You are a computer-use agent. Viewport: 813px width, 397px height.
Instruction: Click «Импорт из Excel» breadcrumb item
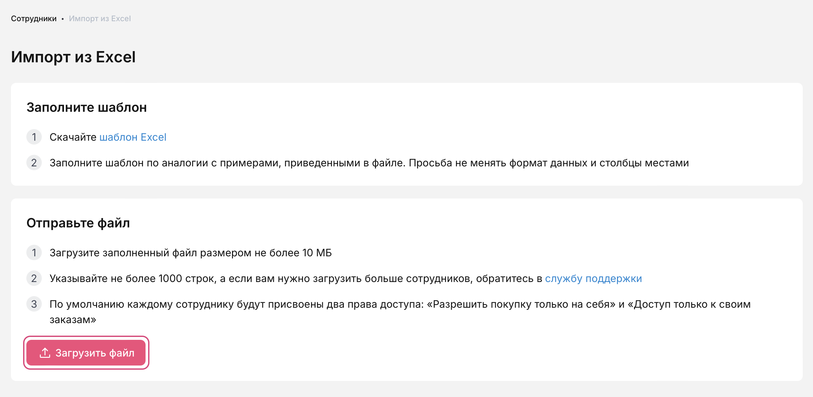click(100, 19)
